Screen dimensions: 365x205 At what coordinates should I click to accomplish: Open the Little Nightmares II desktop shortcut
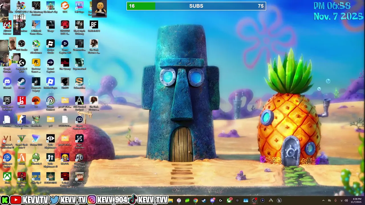50,161
